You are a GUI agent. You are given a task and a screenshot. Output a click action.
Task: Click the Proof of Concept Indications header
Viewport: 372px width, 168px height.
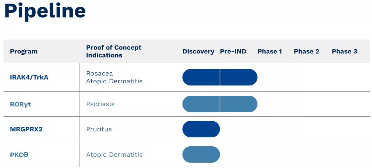pos(114,51)
